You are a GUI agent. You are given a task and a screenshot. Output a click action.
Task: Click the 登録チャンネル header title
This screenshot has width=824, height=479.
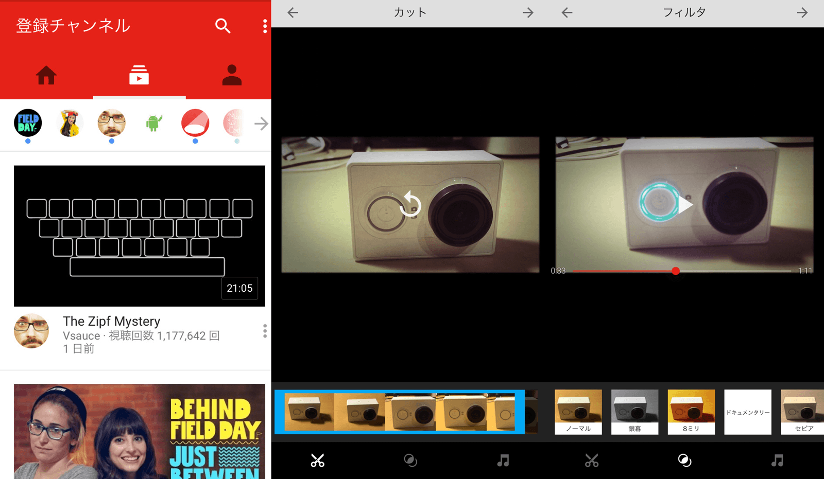(73, 26)
